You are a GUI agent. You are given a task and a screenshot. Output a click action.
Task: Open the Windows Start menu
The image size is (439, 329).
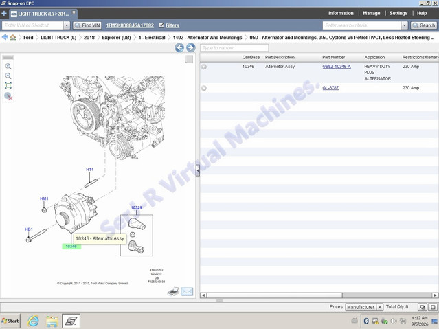pyautogui.click(x=10, y=321)
